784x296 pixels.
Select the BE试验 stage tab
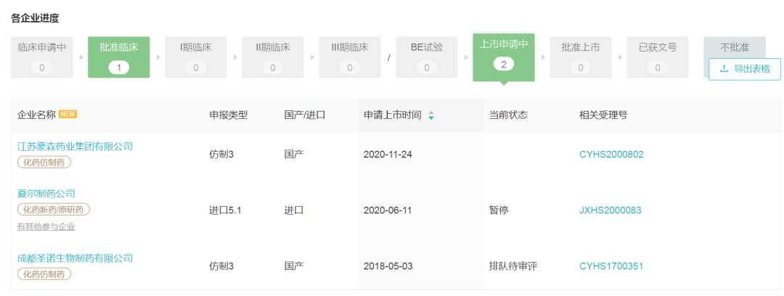[427, 57]
